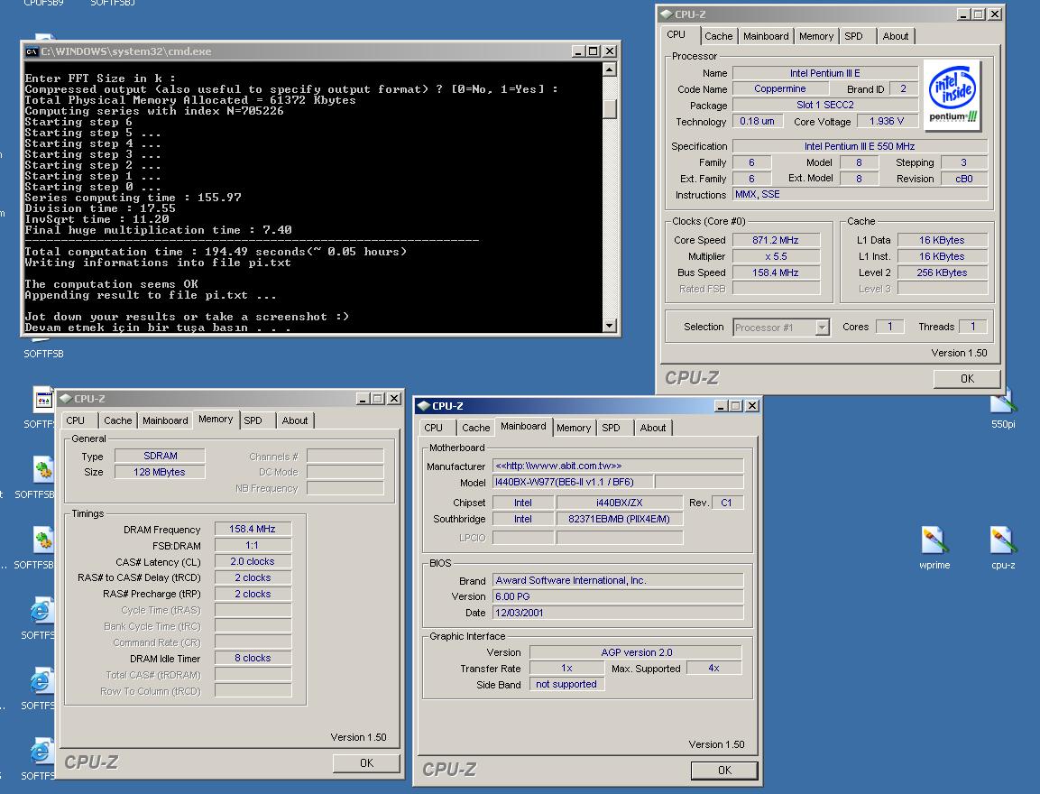Click OK in the Memory CPU-Z window

point(367,763)
